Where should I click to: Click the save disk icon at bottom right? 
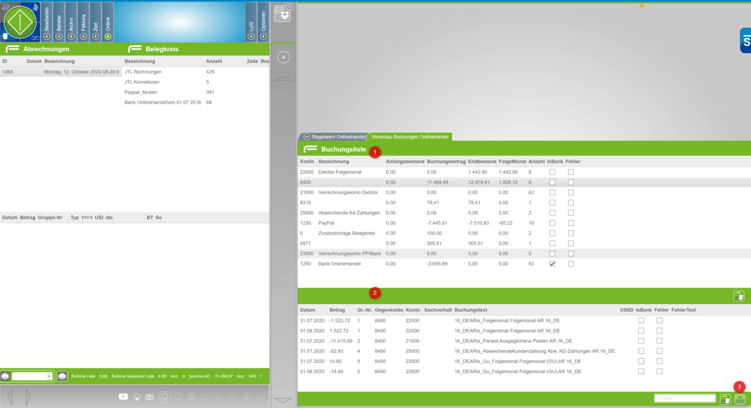point(739,399)
